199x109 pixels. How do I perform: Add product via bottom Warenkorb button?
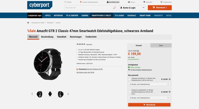point(149,105)
